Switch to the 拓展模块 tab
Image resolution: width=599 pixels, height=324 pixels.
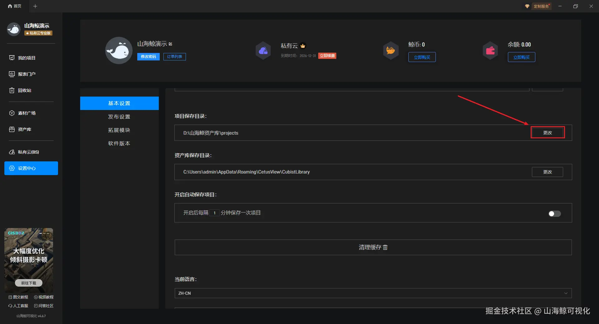pyautogui.click(x=119, y=130)
